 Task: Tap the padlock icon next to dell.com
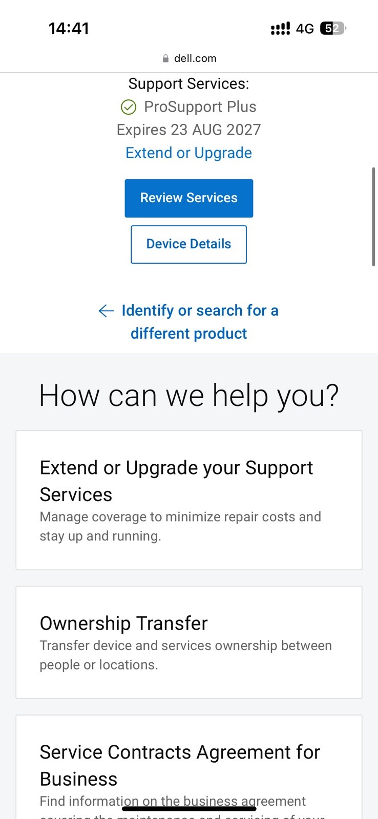click(165, 58)
